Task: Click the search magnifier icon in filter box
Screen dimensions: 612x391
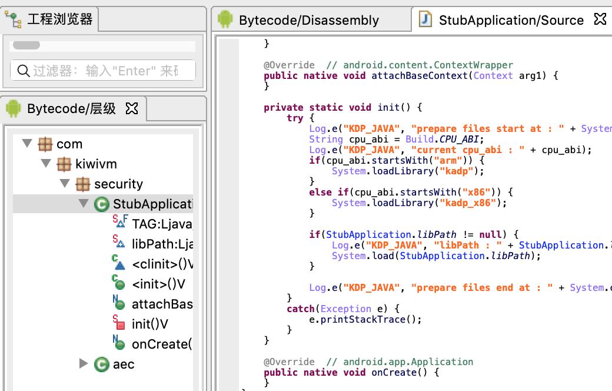Action: tap(24, 71)
